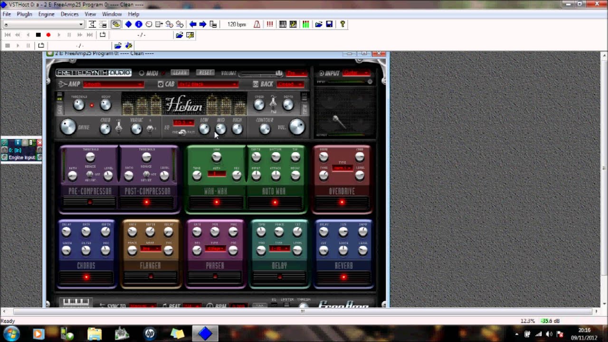Click the metronome icon next to bpm
608x342 pixels.
[x=257, y=24]
